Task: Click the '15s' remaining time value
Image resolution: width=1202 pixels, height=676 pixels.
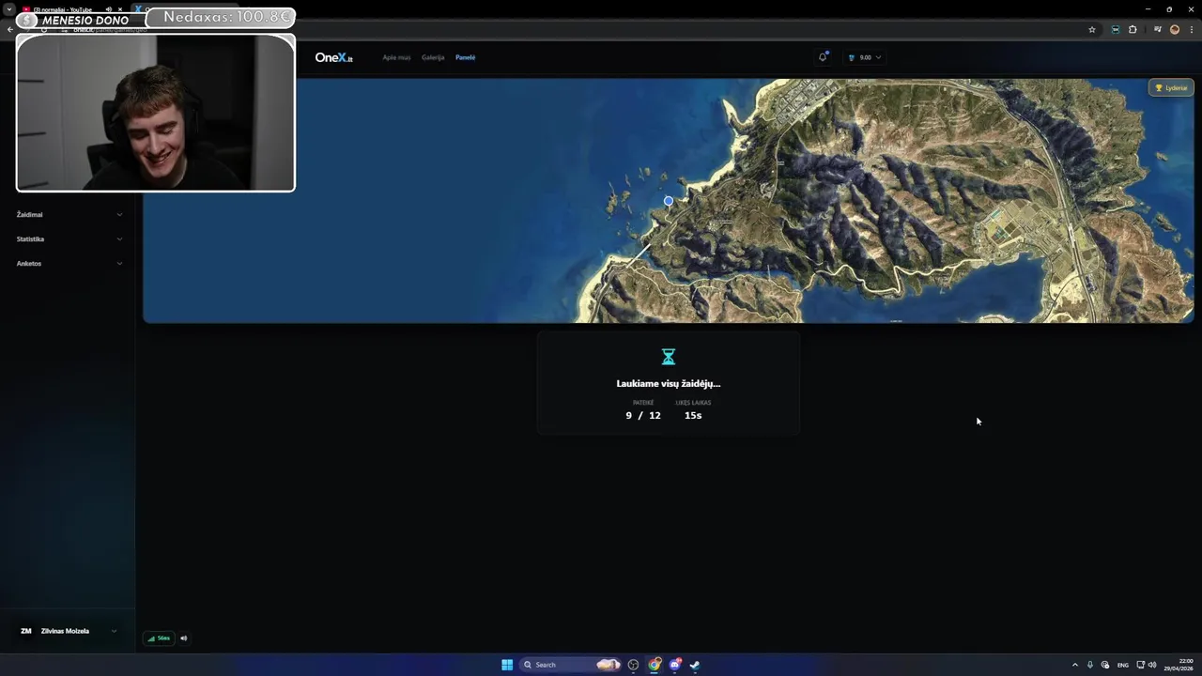Action: tap(693, 415)
